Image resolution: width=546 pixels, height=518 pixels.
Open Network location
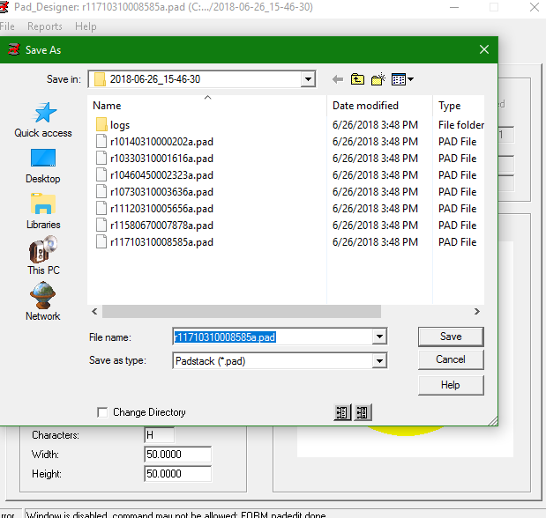click(43, 301)
